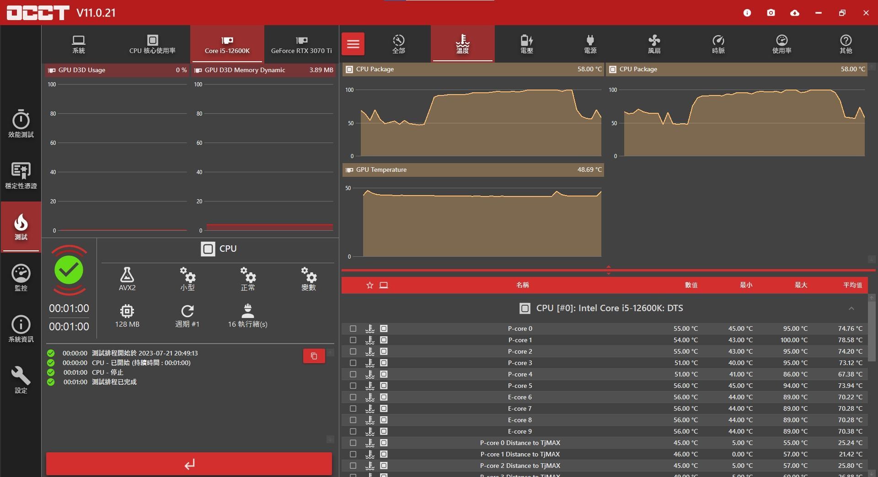Viewport: 878px width, 477px height.
Task: Check the P-core 0 row checkbox
Action: coord(353,329)
